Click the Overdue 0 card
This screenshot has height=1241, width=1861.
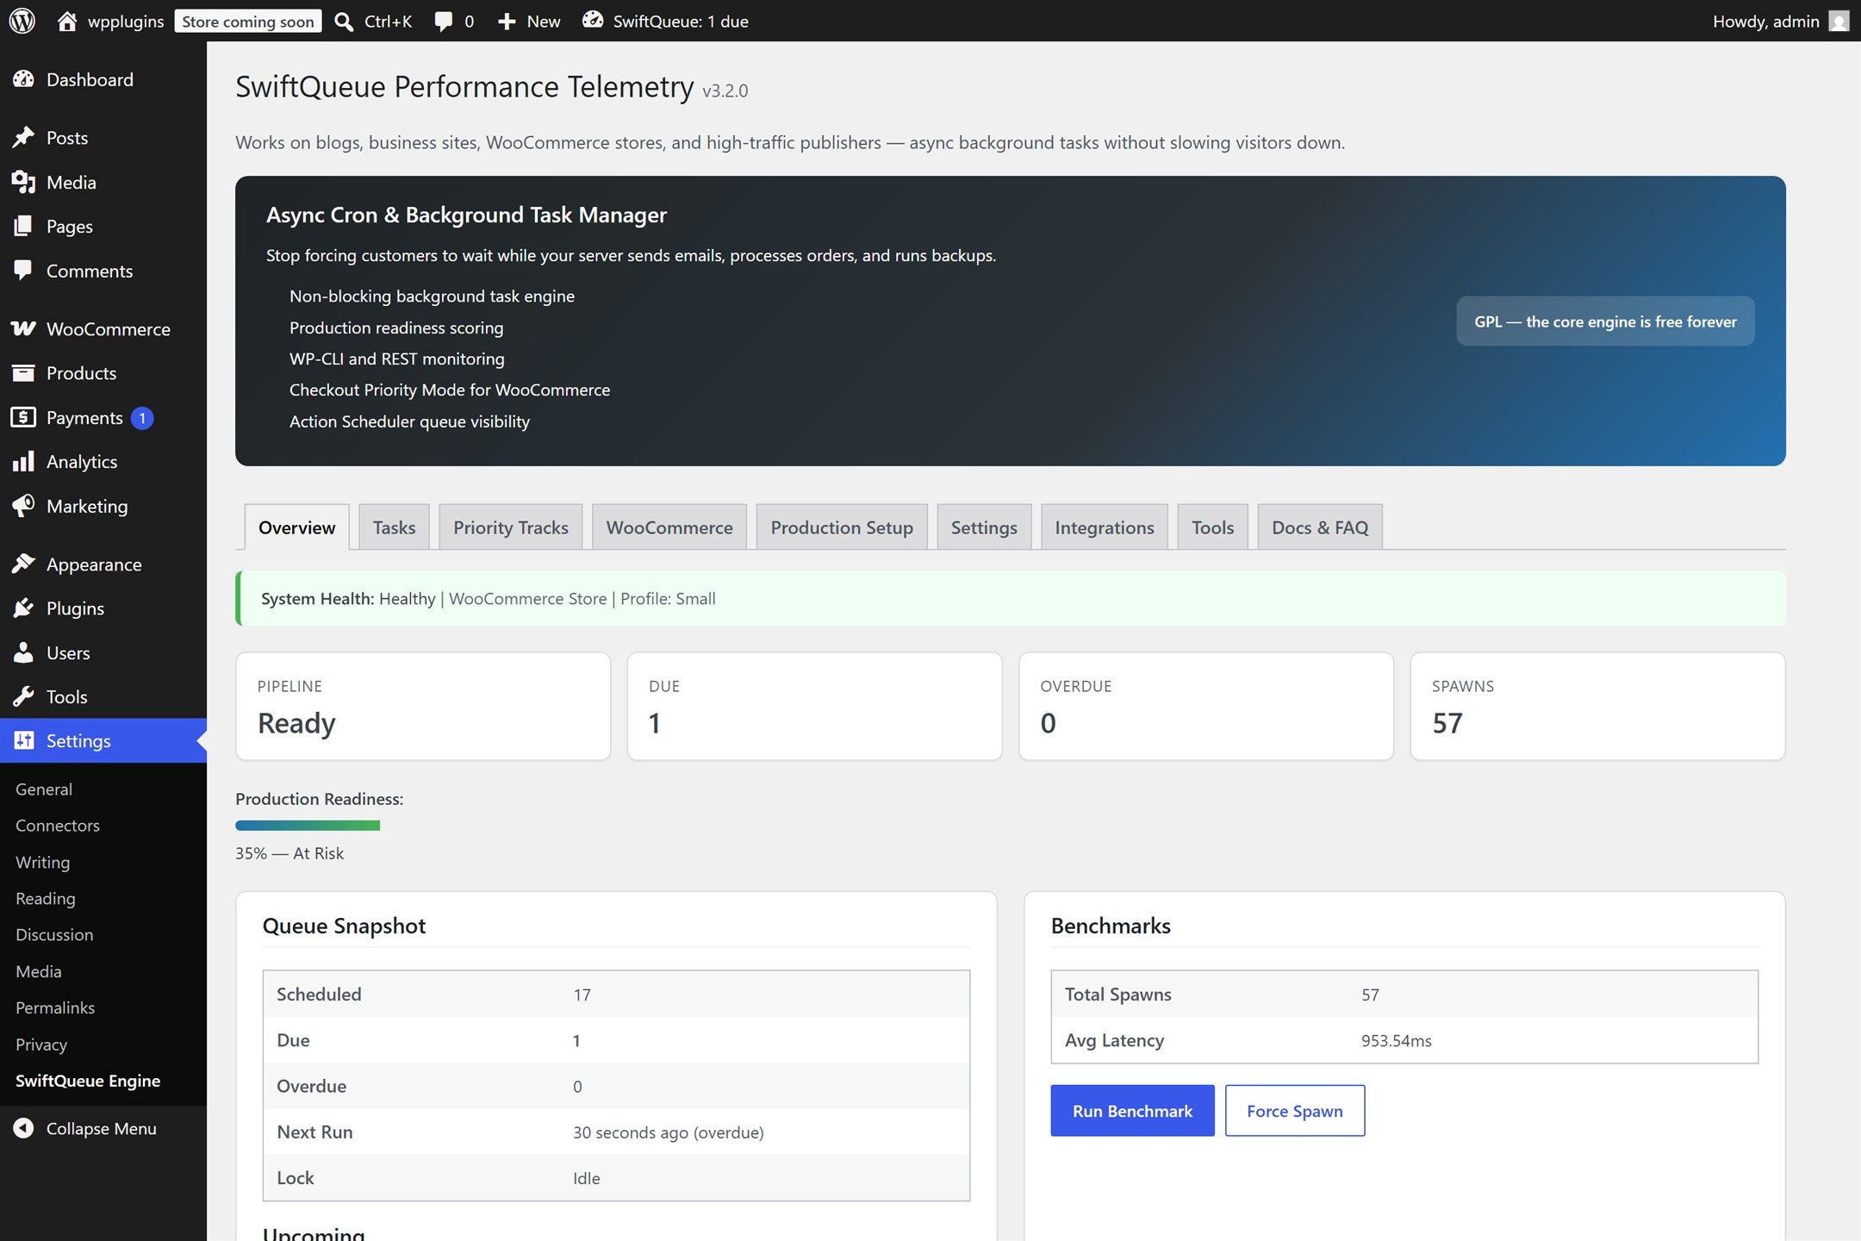(1206, 706)
